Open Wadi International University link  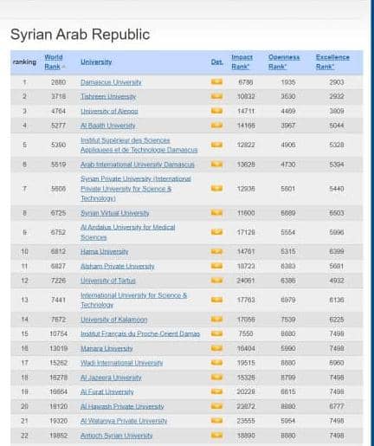click(x=122, y=363)
